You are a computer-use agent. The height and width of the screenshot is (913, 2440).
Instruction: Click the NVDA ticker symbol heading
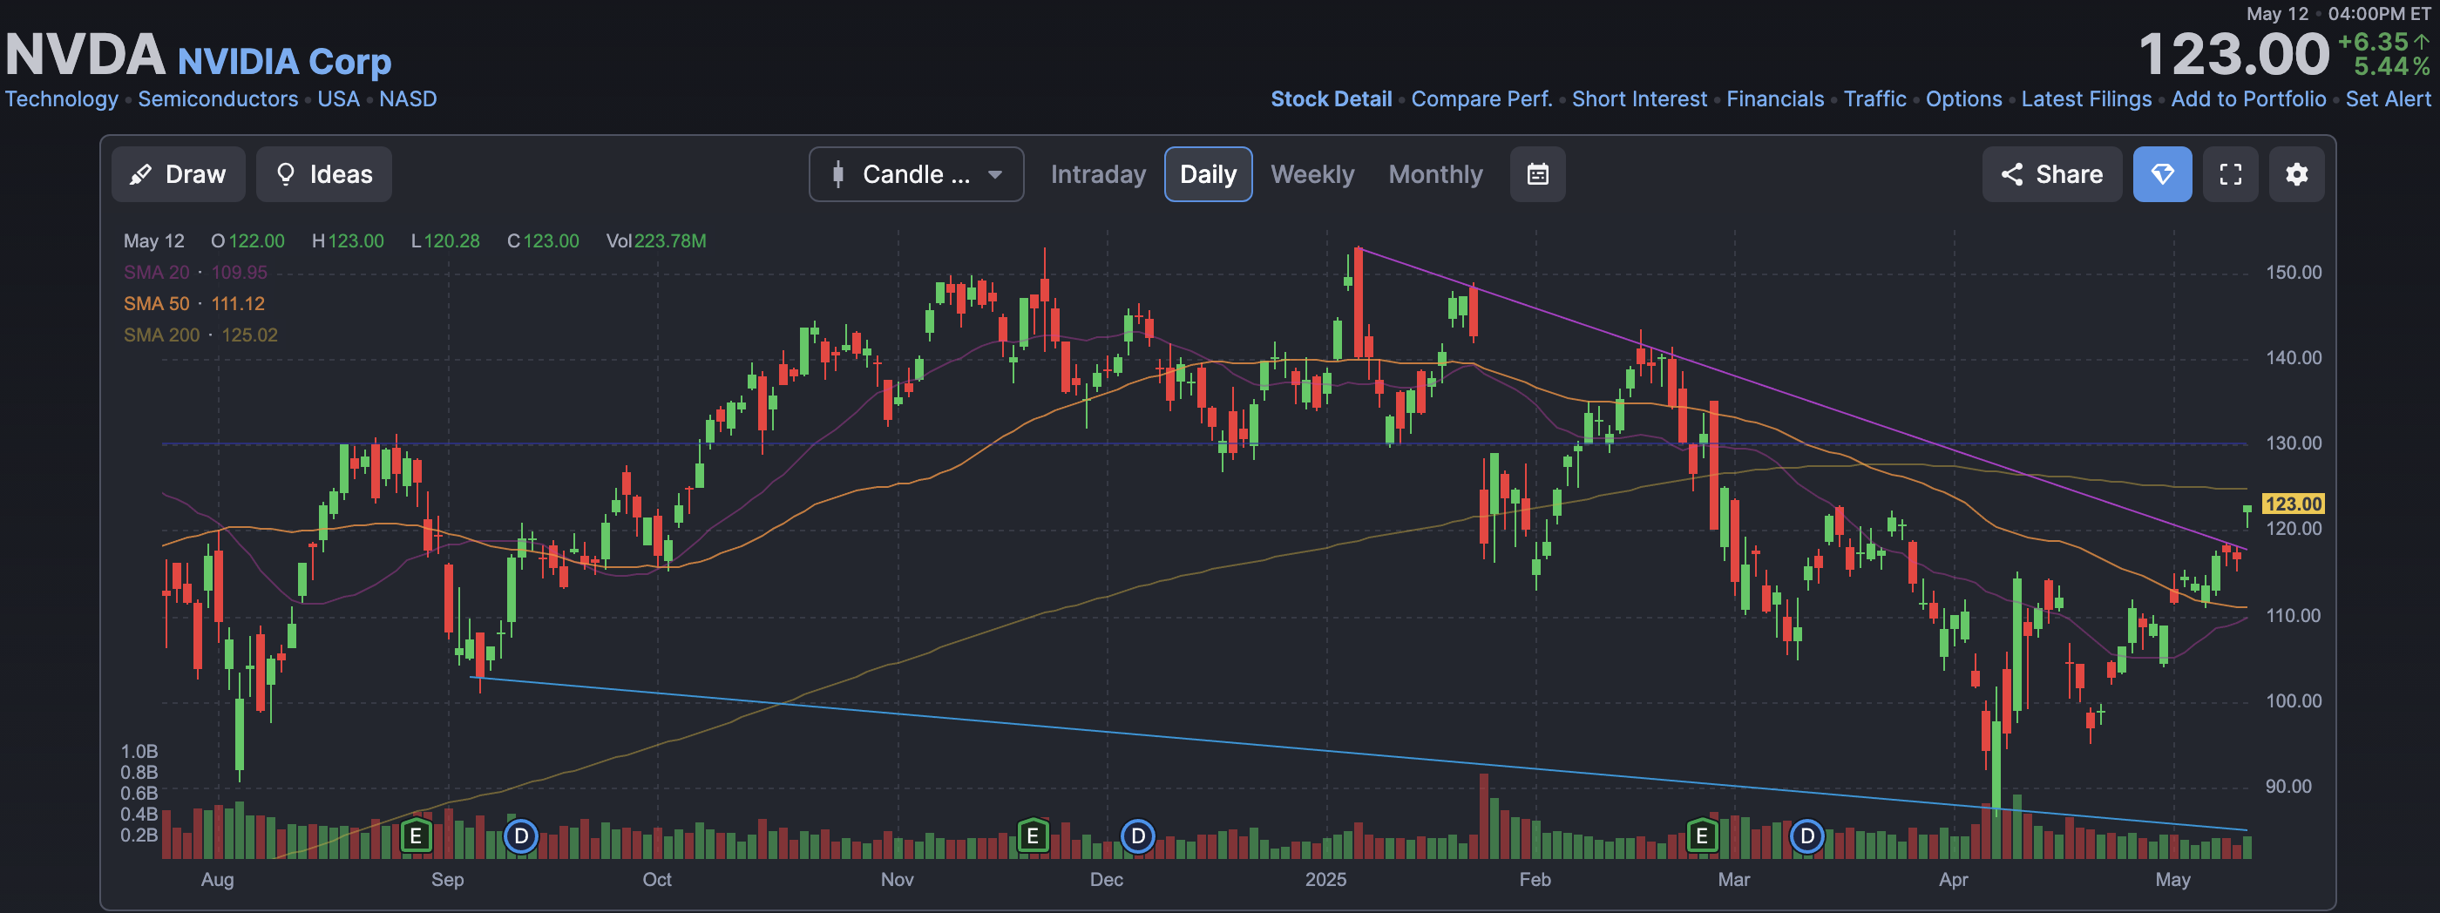coord(85,55)
